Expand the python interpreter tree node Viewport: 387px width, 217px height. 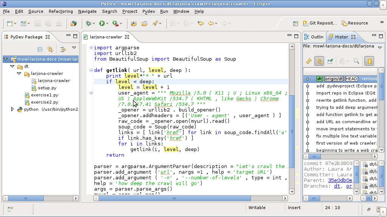12,109
